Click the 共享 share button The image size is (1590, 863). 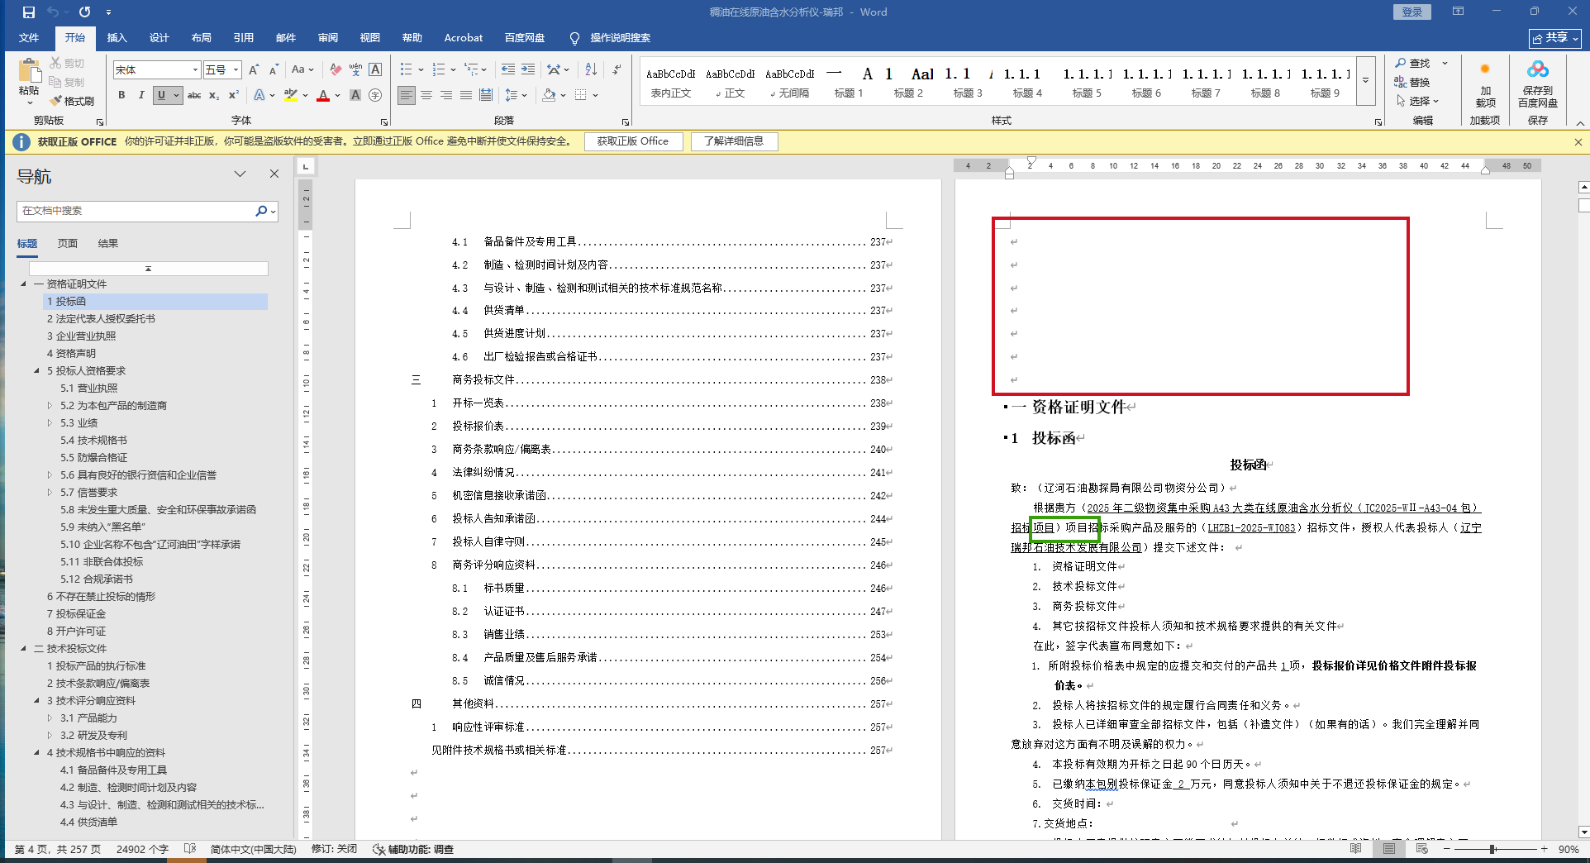[x=1555, y=38]
